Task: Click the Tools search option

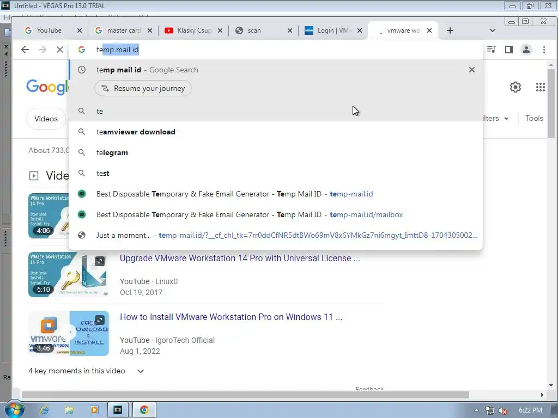Action: [534, 118]
